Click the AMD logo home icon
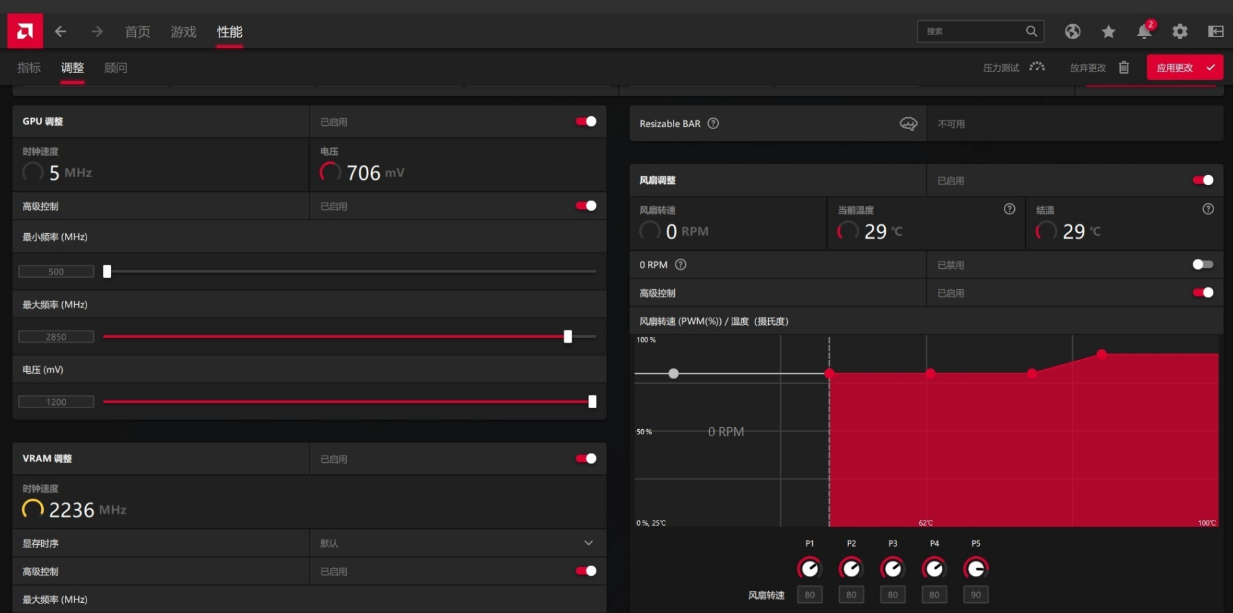The height and width of the screenshot is (613, 1233). (25, 31)
